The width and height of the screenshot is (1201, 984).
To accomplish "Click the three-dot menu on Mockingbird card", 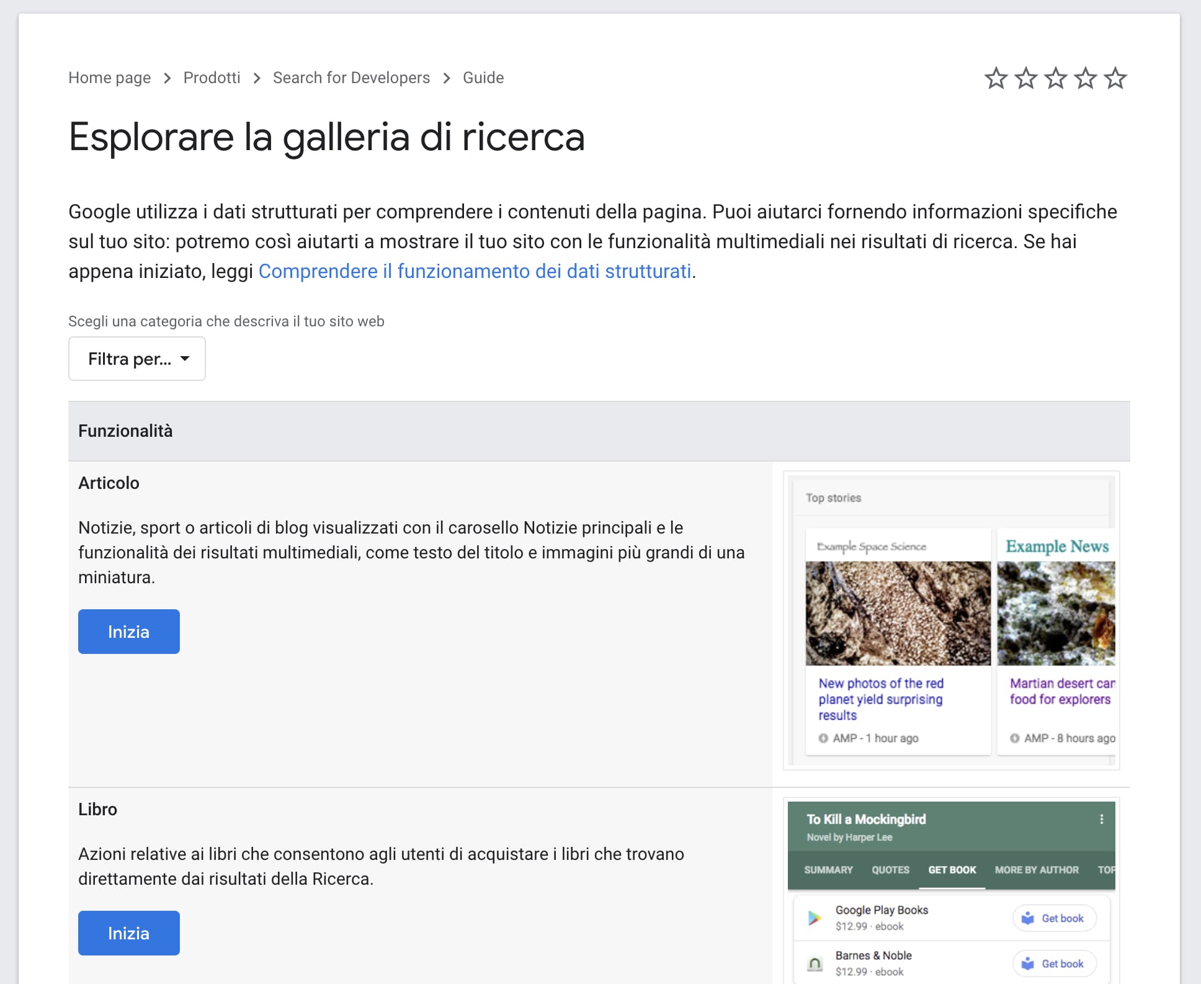I will coord(1102,819).
